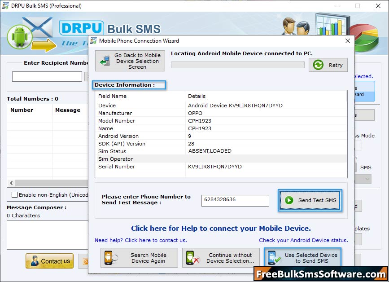Click the green refresh icon on Retry
Screen dimensions: 389x282
318,65
